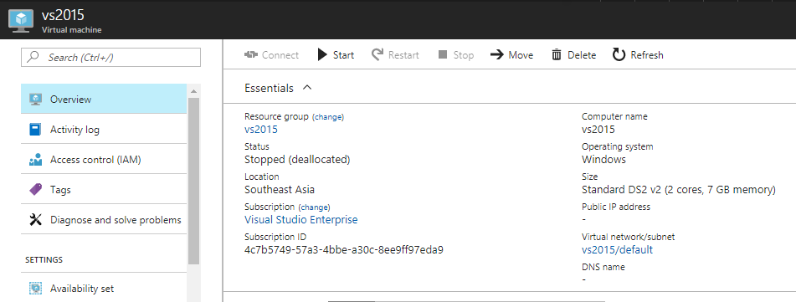Move the virtual machine

point(511,55)
